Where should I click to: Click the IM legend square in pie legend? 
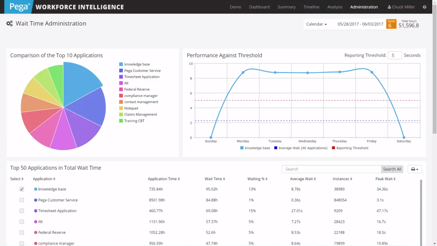coord(121,83)
